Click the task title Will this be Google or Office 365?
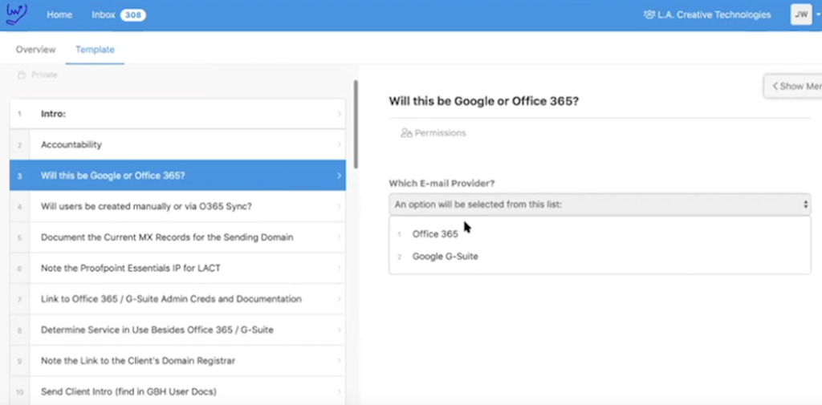The image size is (822, 405). tap(483, 101)
